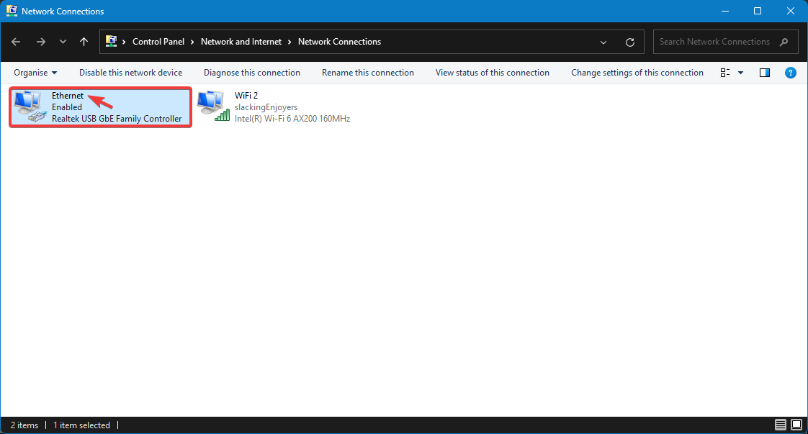Open the Organise menu
This screenshot has width=808, height=434.
pos(35,73)
